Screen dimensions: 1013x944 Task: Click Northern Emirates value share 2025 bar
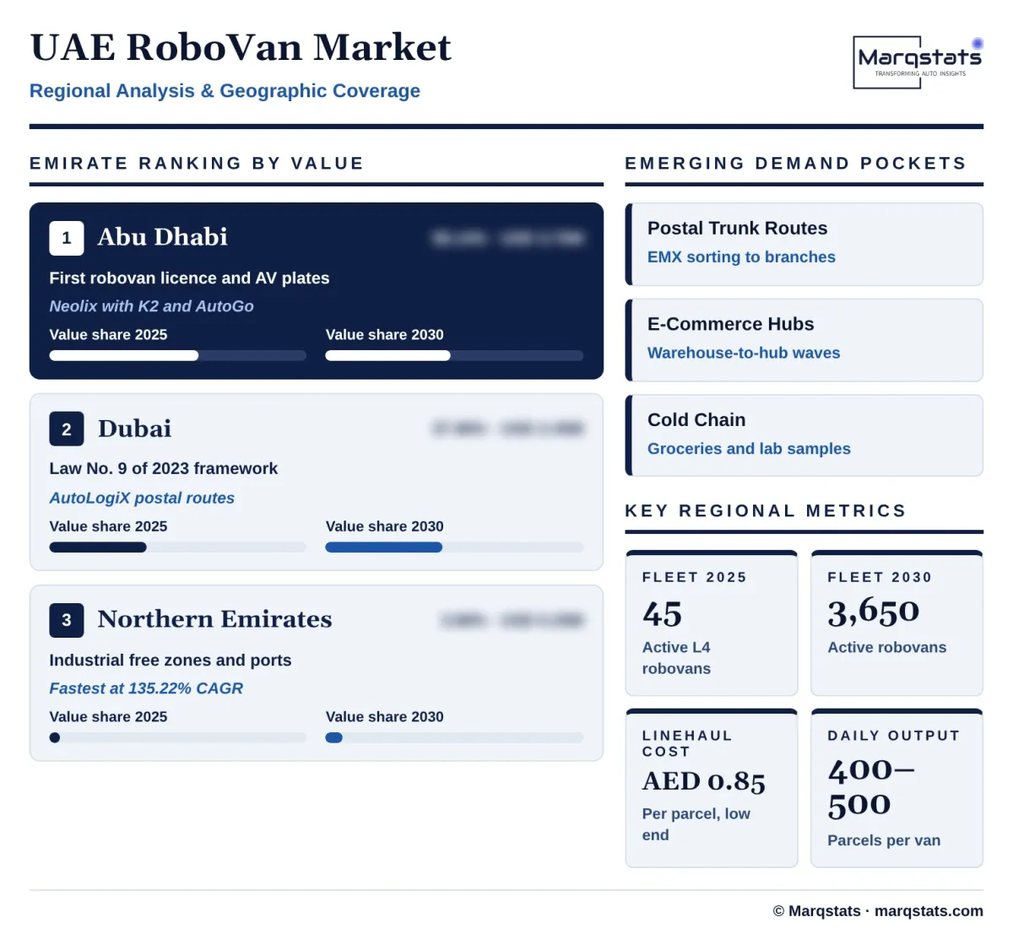click(x=177, y=738)
